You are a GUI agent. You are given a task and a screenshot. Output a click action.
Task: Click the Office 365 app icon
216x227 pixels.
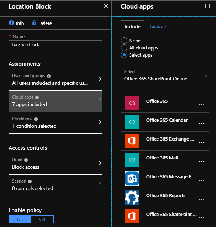[132, 103]
